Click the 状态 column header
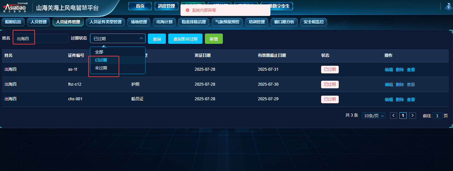Viewport: 453px width, 171px height. pyautogui.click(x=325, y=55)
